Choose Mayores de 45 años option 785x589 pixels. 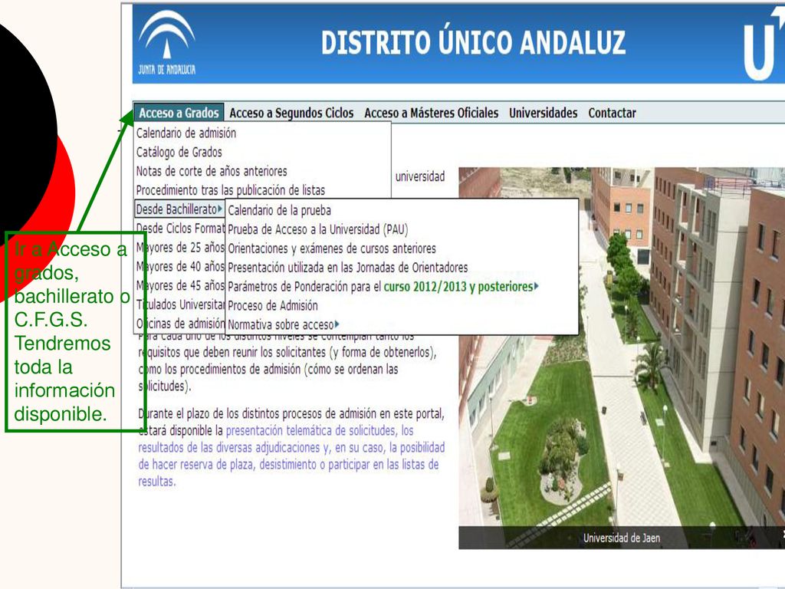pos(180,285)
